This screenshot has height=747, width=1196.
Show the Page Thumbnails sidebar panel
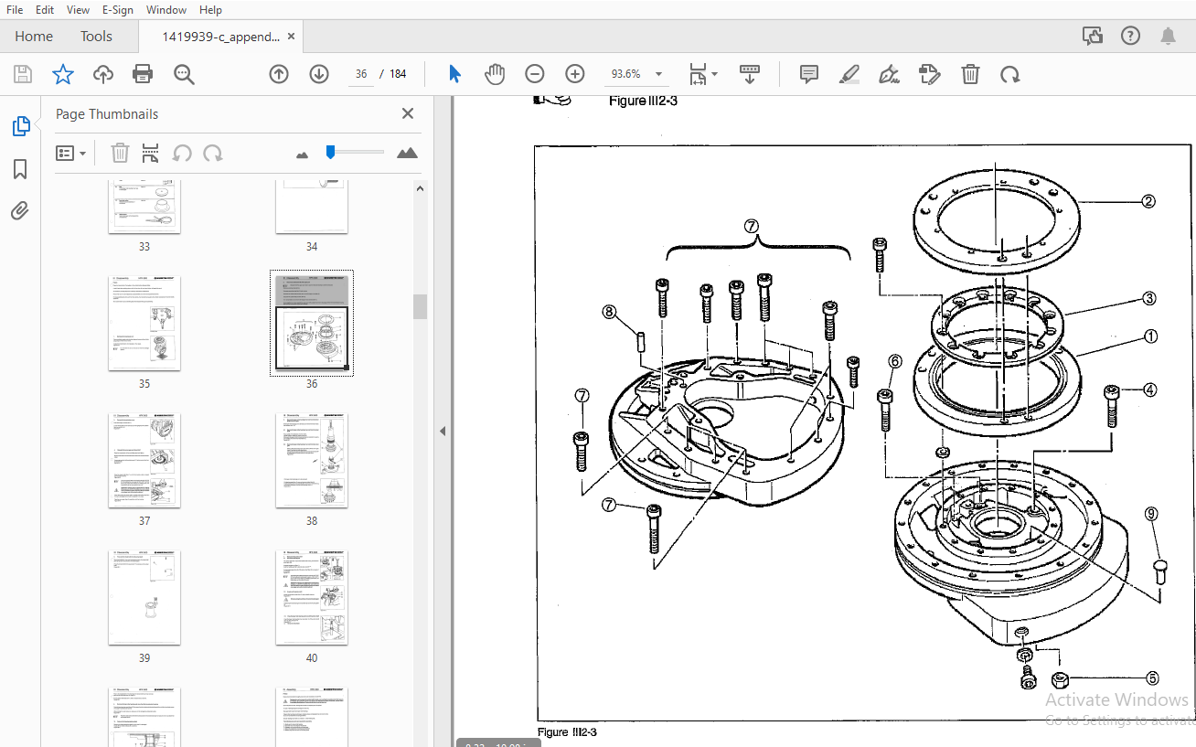(20, 126)
